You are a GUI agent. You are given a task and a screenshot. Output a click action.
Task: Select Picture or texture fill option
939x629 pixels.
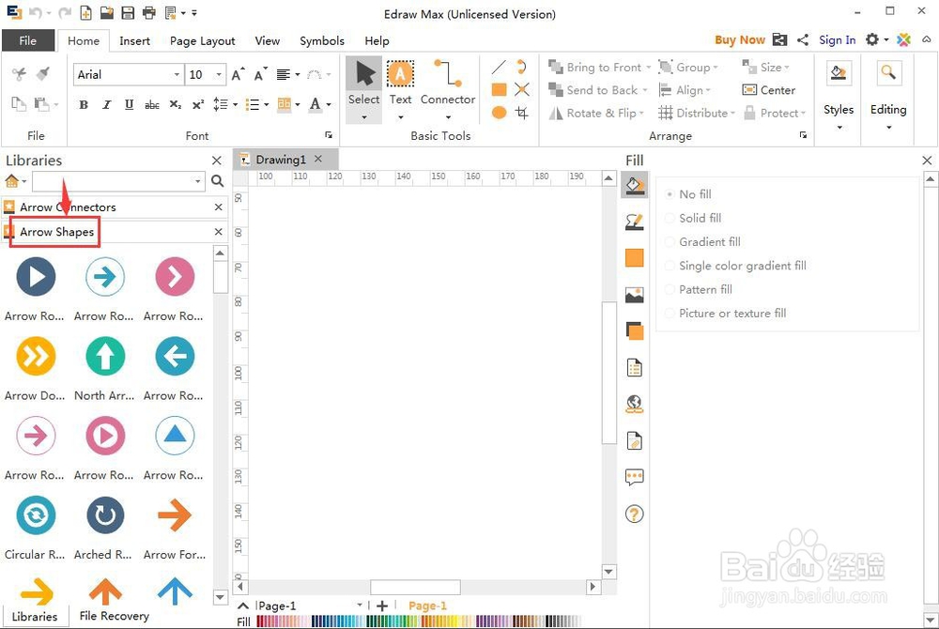pos(670,313)
